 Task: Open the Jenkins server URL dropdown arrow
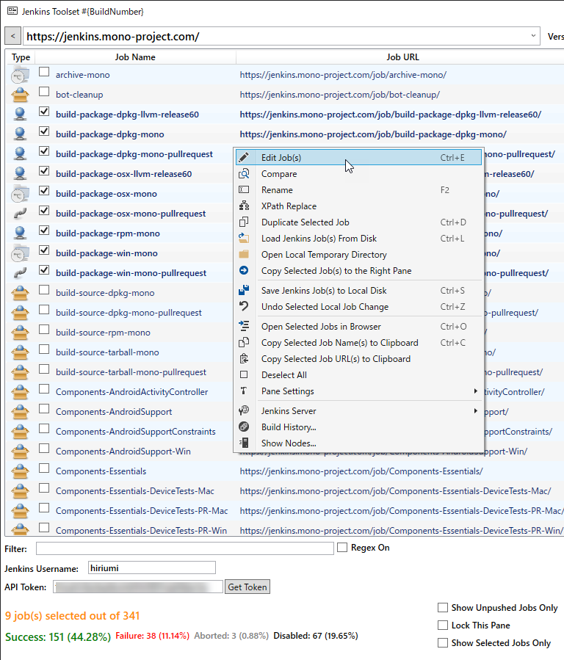point(533,36)
